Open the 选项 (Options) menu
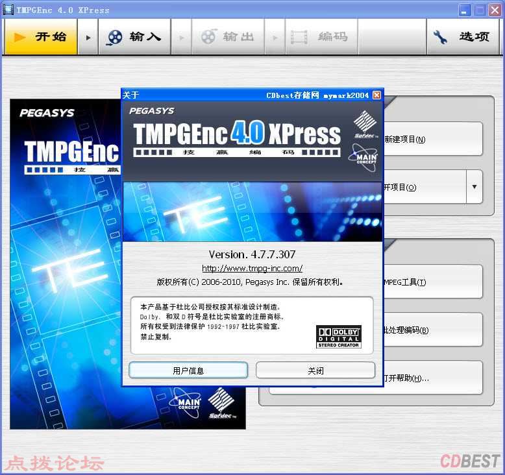This screenshot has width=505, height=475. pyautogui.click(x=463, y=37)
